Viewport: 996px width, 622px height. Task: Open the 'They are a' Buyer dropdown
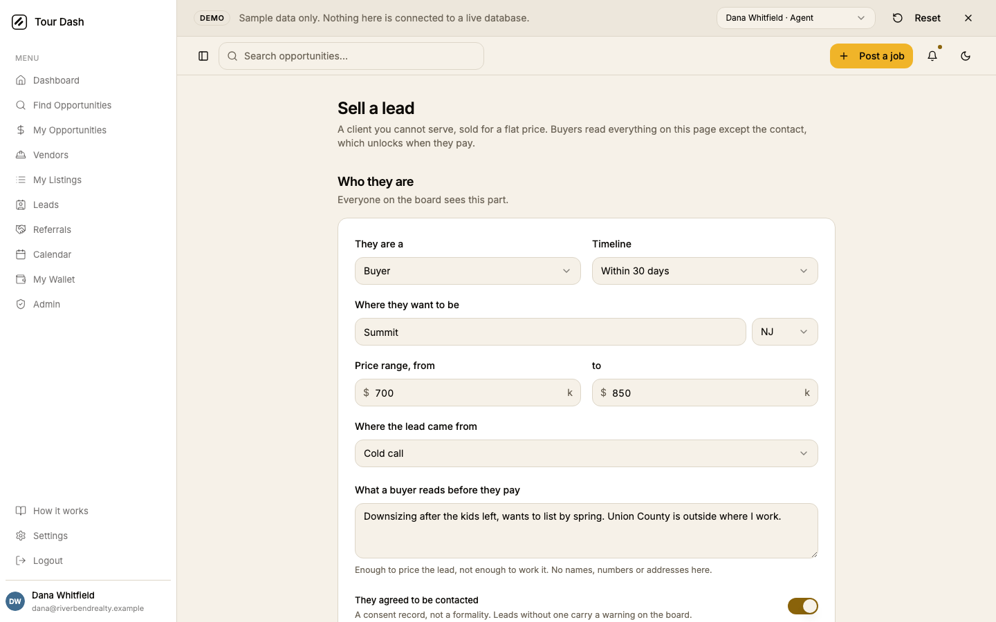(468, 271)
